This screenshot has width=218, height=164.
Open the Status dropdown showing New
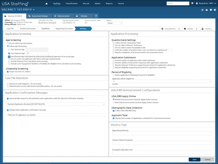click(x=115, y=23)
